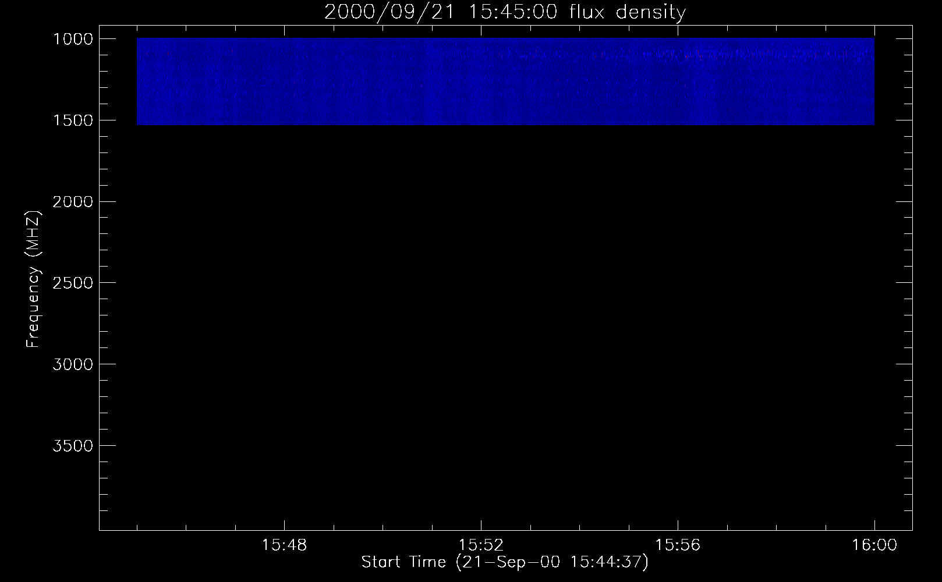Click the 'Start Time (21-Sep-00 15:44:37)' label

tap(505, 562)
